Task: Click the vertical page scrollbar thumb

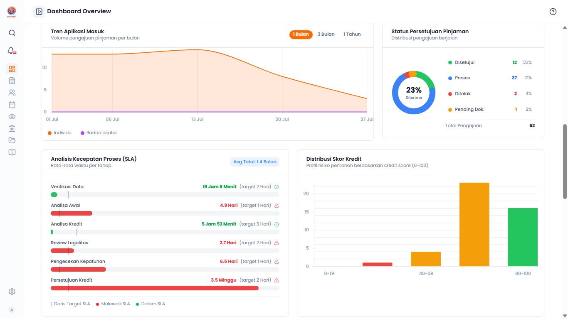Action: pos(565,161)
